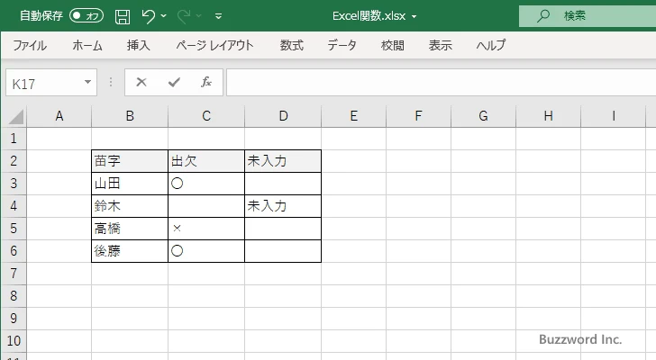Select the 出欠 header cell

point(206,161)
